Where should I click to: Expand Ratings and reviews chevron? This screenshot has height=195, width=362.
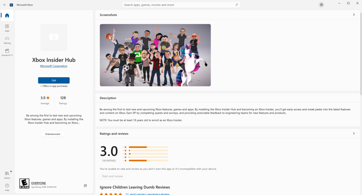point(354,133)
